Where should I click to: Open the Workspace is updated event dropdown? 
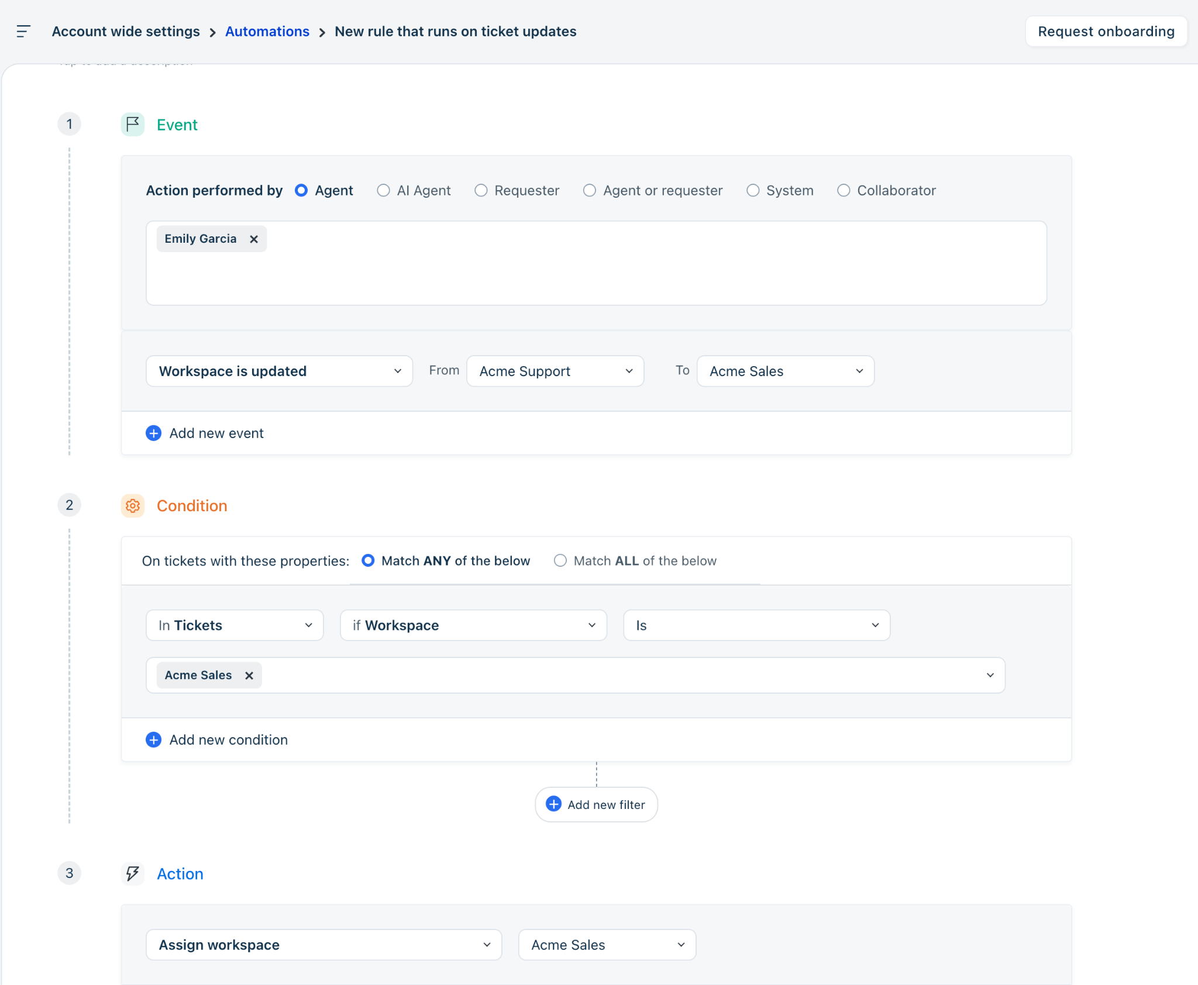(x=280, y=371)
